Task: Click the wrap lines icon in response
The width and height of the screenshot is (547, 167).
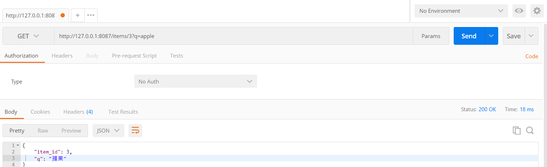Action: [x=135, y=131]
